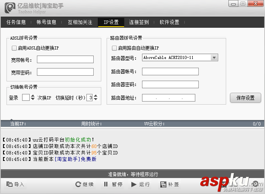Decrease the 切换延时 seconds value
Viewport: 265px width, 194px height.
click(96, 99)
